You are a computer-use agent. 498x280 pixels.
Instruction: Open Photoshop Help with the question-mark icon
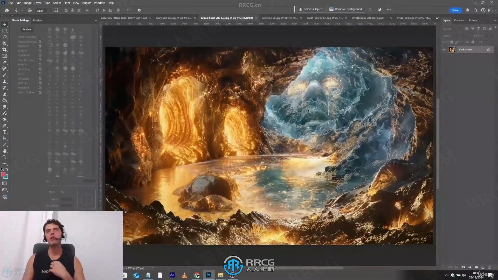pyautogui.click(x=483, y=10)
